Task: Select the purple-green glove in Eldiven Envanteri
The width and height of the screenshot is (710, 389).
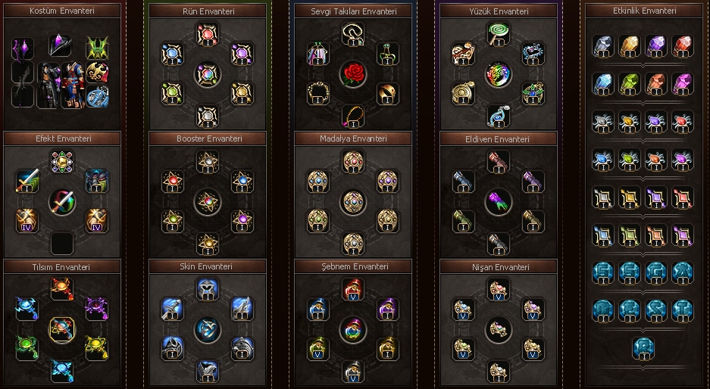Action: point(499,202)
